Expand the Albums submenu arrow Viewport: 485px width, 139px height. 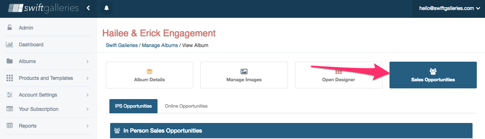pos(87,62)
